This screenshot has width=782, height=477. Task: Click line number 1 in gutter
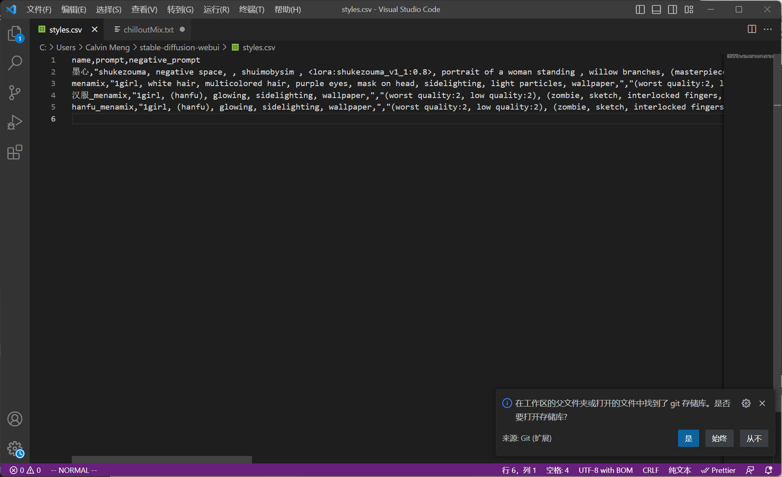(53, 60)
